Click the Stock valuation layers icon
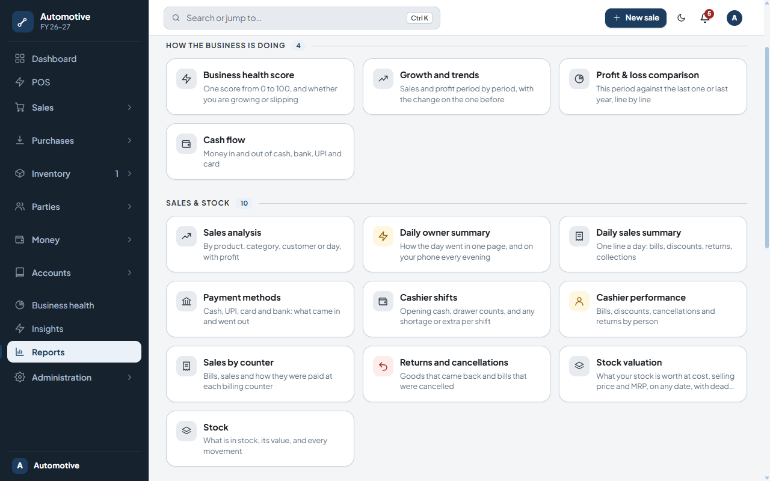This screenshot has height=481, width=770. point(579,366)
